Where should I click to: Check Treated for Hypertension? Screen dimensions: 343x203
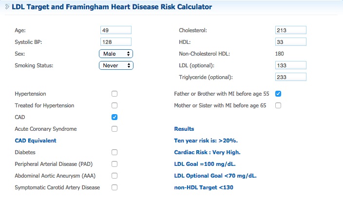[114, 105]
